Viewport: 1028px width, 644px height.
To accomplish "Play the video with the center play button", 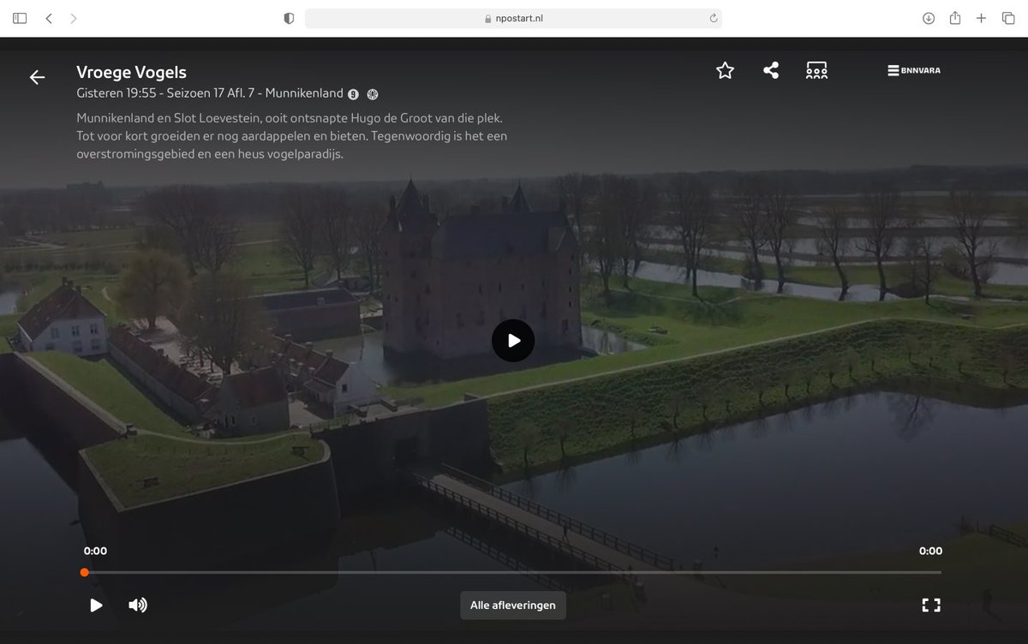I will point(512,340).
